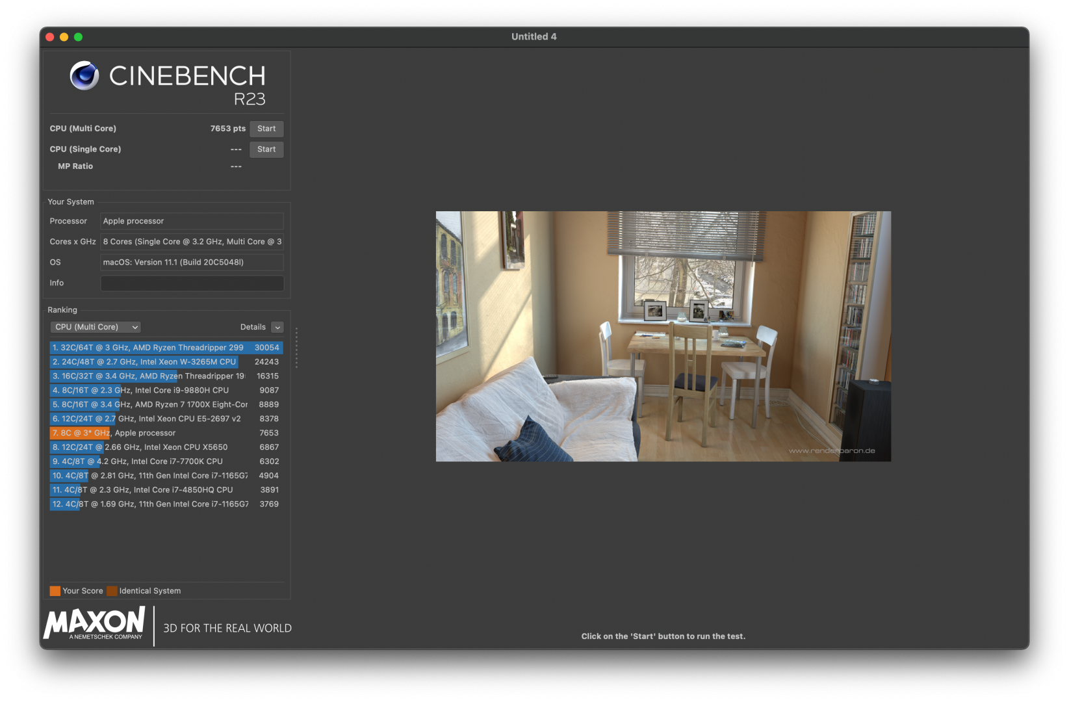The height and width of the screenshot is (702, 1069).
Task: Select the Intel Xeon W-3265M ranking row
Action: tap(166, 362)
